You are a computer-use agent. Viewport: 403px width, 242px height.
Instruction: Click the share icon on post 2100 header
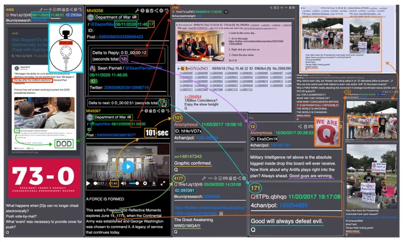click(x=271, y=8)
